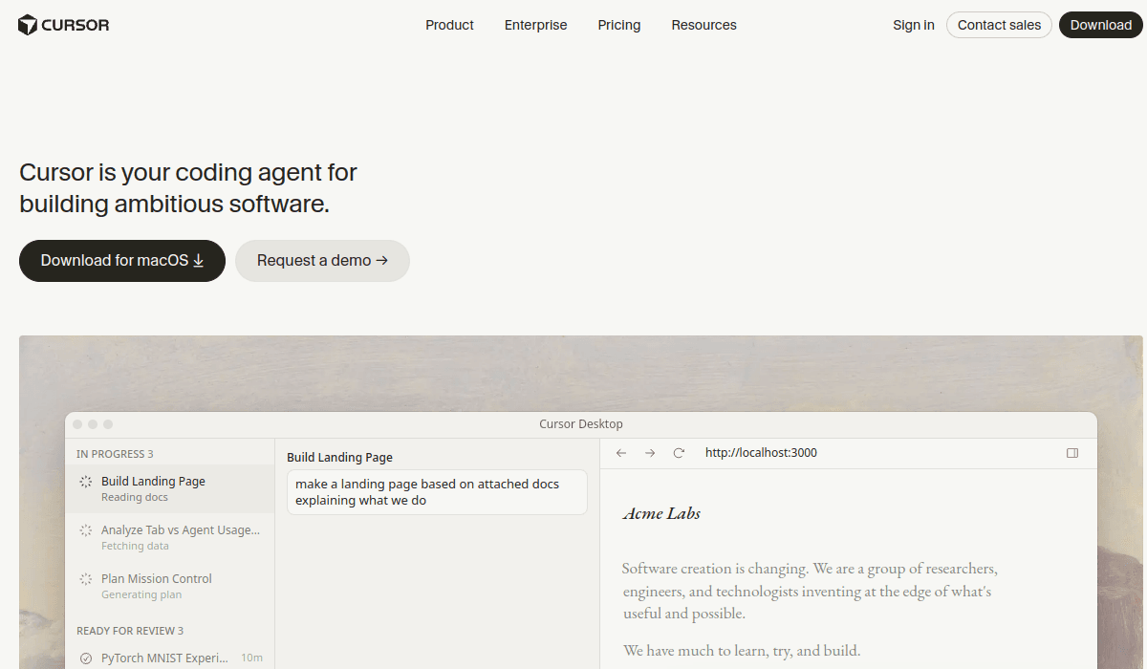
Task: Click the IN PROGRESS 3 heading
Action: 115,454
